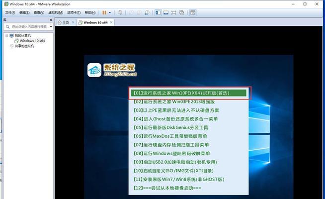Select 【09】启动USB2.0加速电脑启动 entry
This screenshot has height=199, width=325.
(175, 162)
